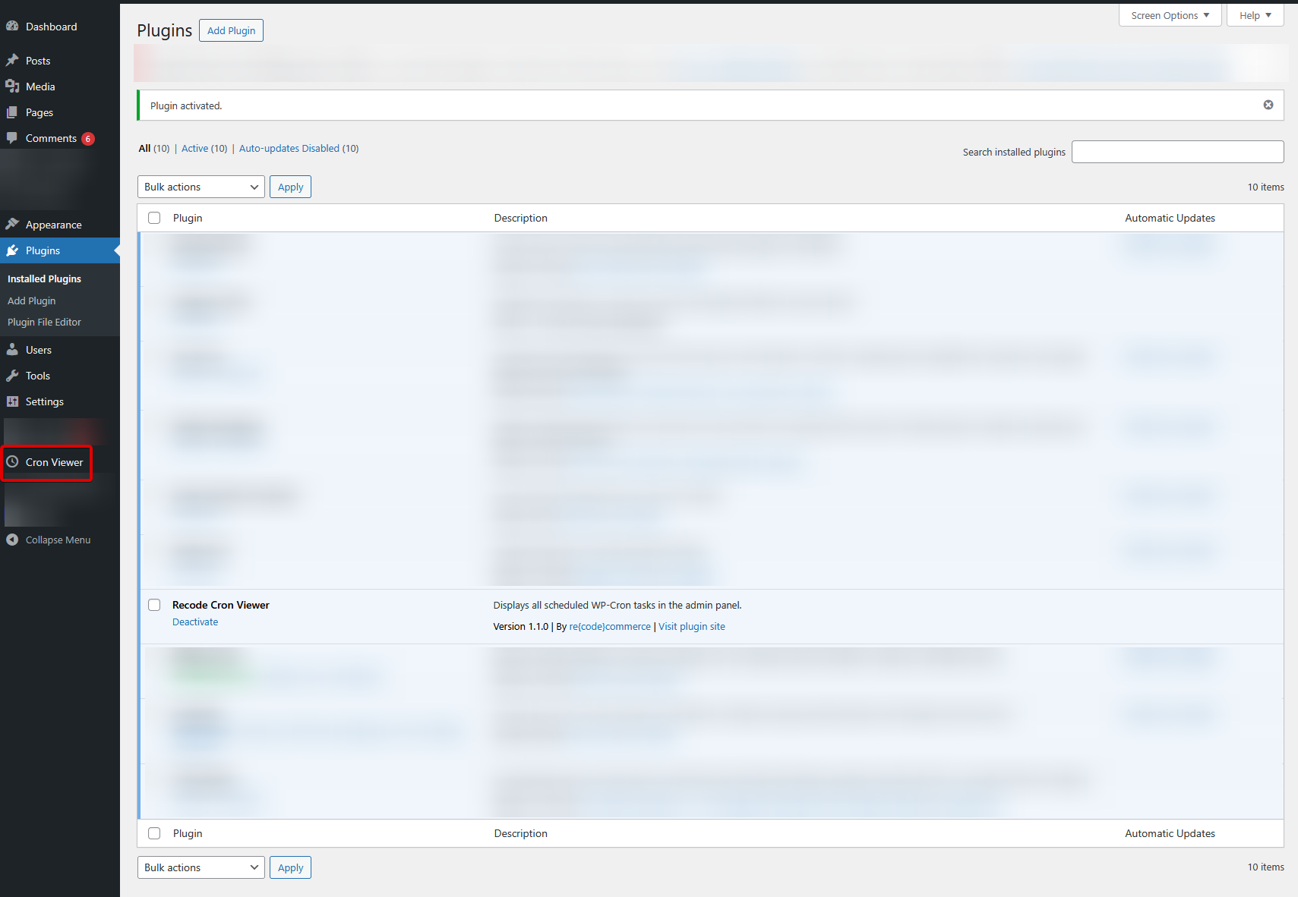This screenshot has height=897, width=1298.
Task: Deactivate the Recode Cron Viewer plugin
Action: click(195, 622)
